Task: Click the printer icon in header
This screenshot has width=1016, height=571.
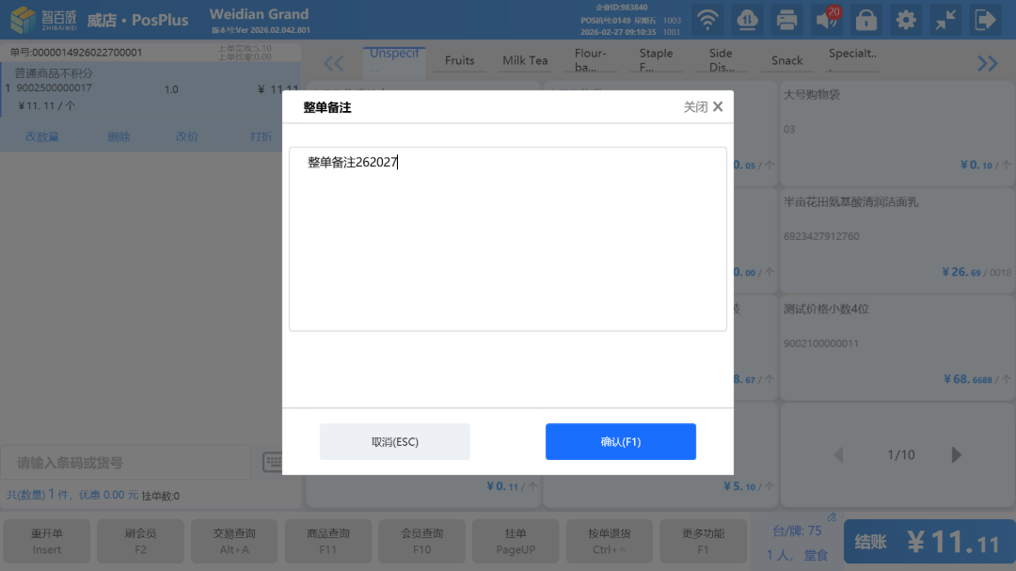Action: 787,19
